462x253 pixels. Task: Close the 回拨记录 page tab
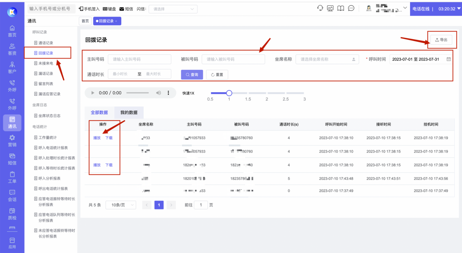click(116, 21)
